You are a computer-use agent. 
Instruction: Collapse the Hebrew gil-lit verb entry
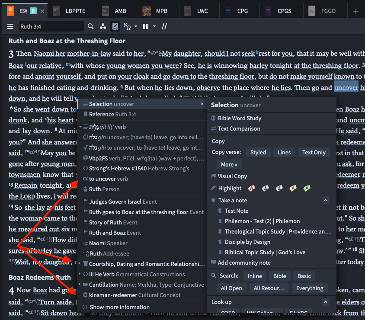(x=80, y=127)
